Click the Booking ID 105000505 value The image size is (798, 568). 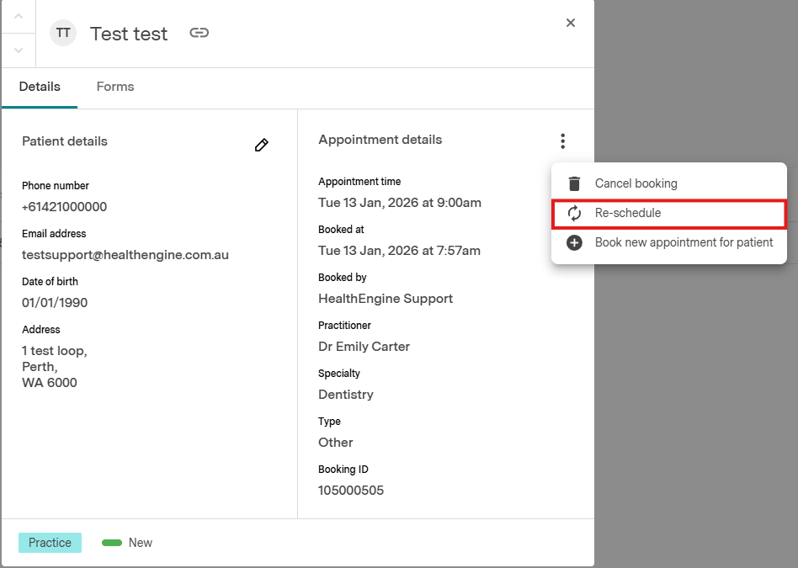pos(351,491)
